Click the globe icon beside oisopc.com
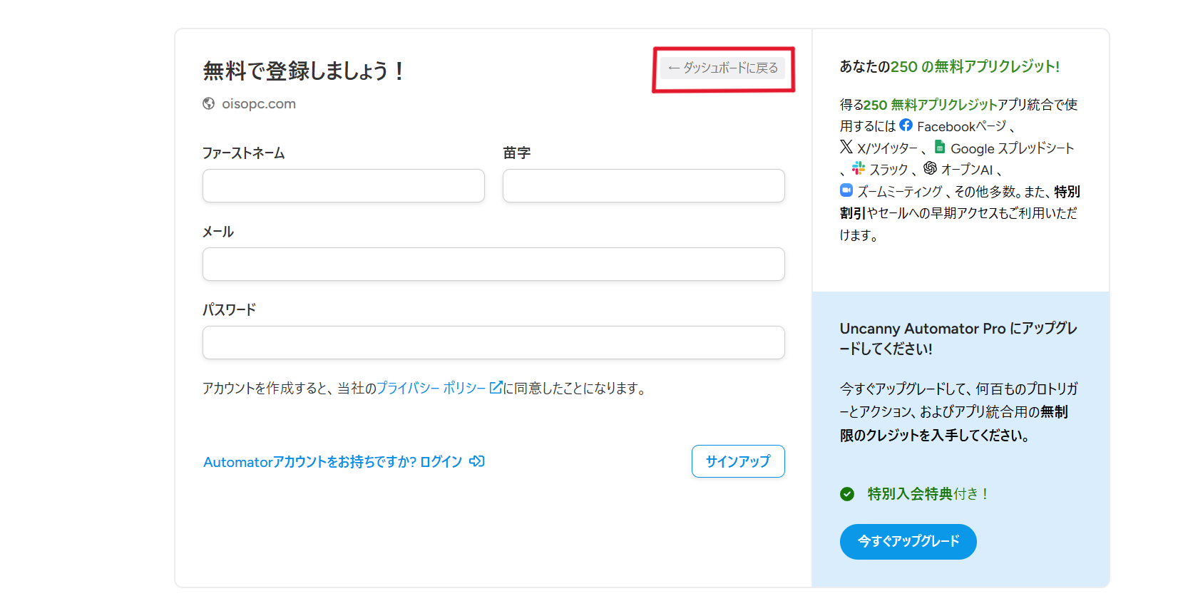This screenshot has width=1178, height=596. [x=209, y=103]
